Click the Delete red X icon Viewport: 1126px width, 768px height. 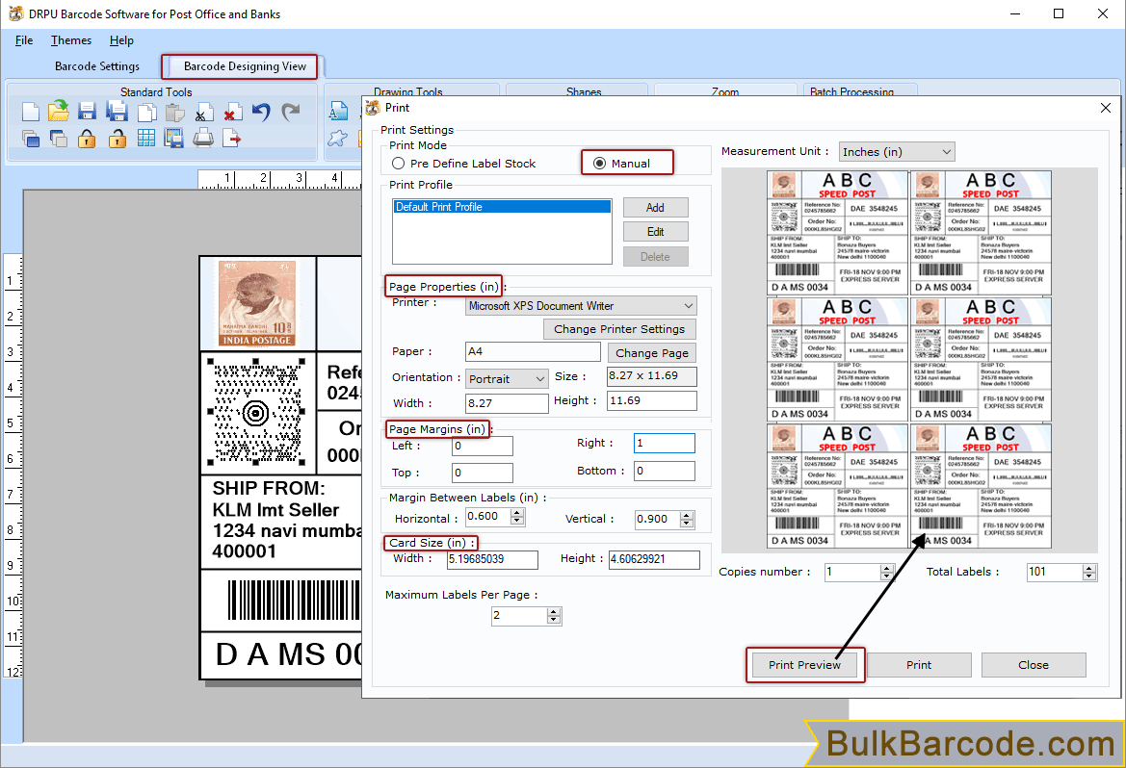(x=231, y=113)
